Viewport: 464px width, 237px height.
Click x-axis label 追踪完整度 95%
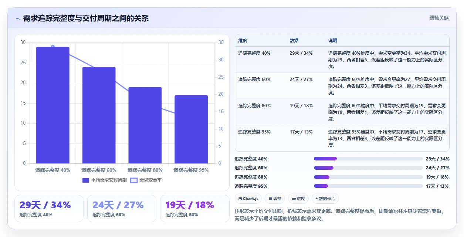coord(191,170)
